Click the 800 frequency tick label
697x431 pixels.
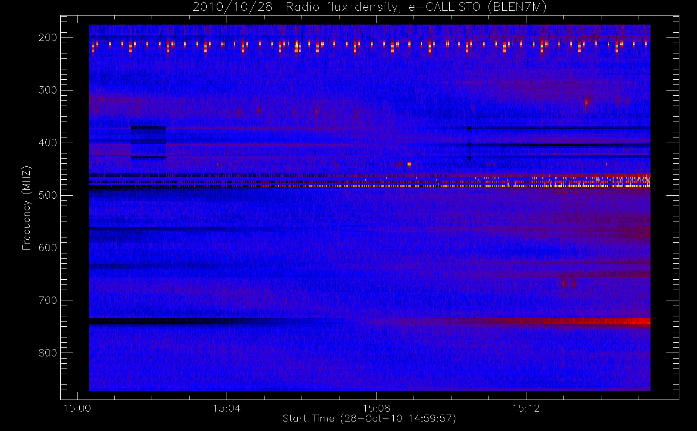click(48, 353)
